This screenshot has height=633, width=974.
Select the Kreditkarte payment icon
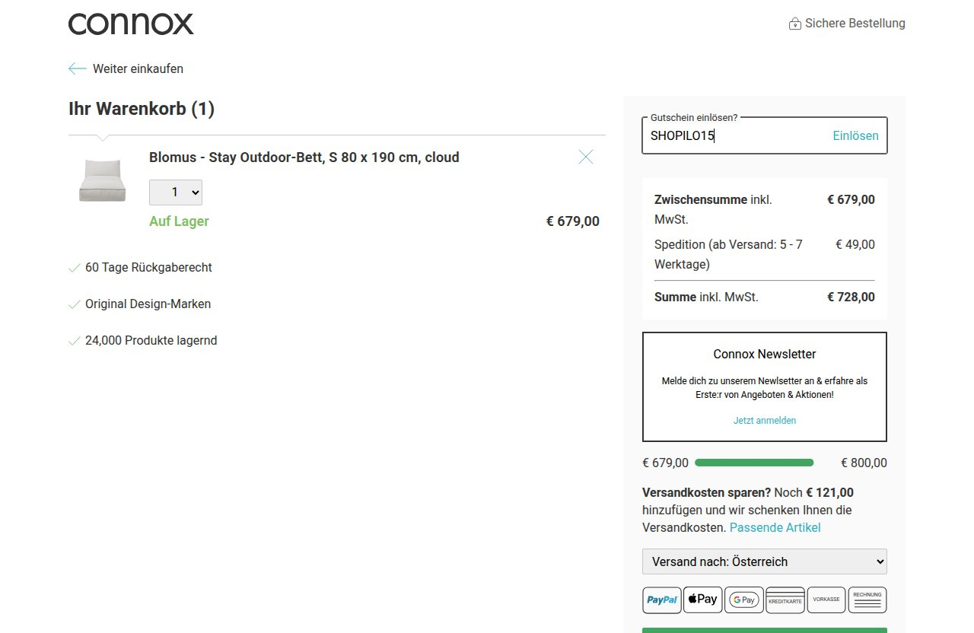(x=785, y=600)
